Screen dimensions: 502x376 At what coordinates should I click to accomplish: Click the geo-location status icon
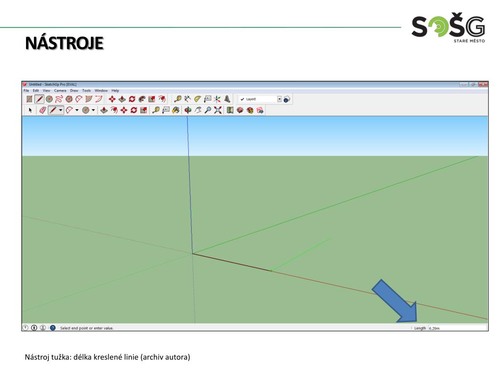click(25, 328)
